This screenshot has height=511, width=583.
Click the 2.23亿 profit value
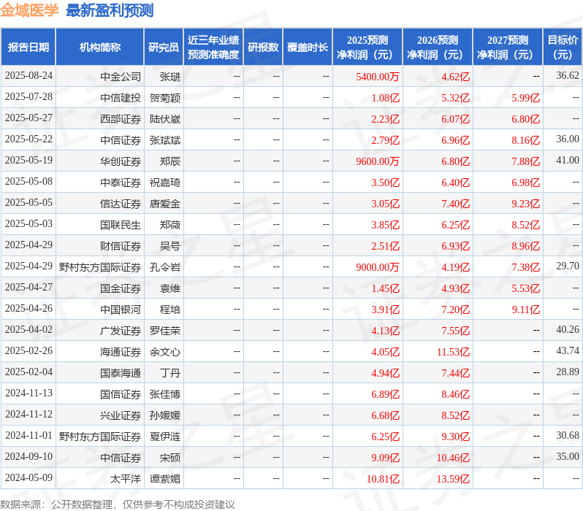coord(385,119)
